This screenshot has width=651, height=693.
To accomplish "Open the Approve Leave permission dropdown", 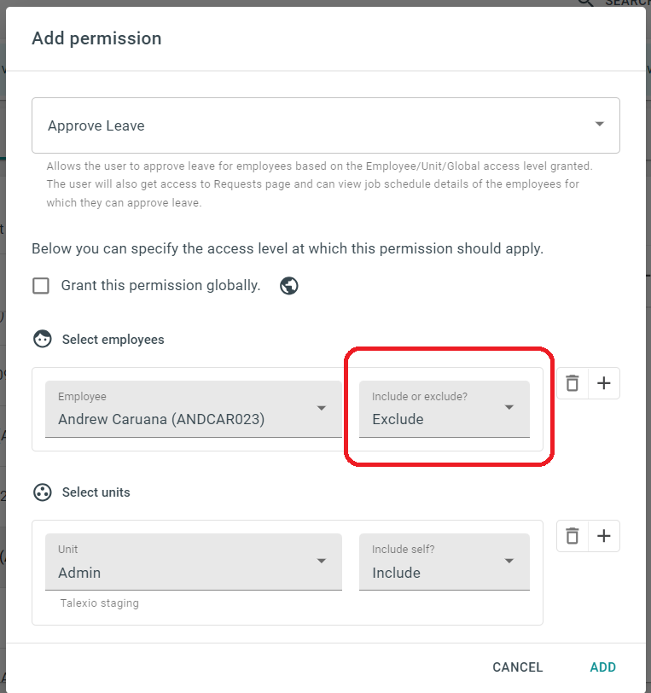I will coord(326,125).
